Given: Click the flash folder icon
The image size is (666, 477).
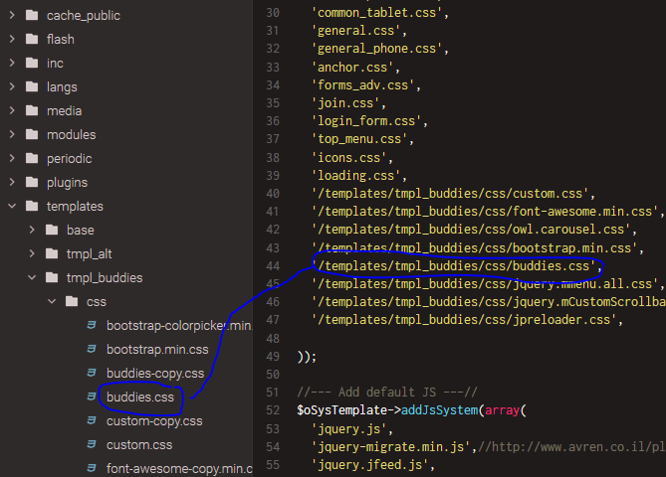Looking at the screenshot, I should point(31,40).
